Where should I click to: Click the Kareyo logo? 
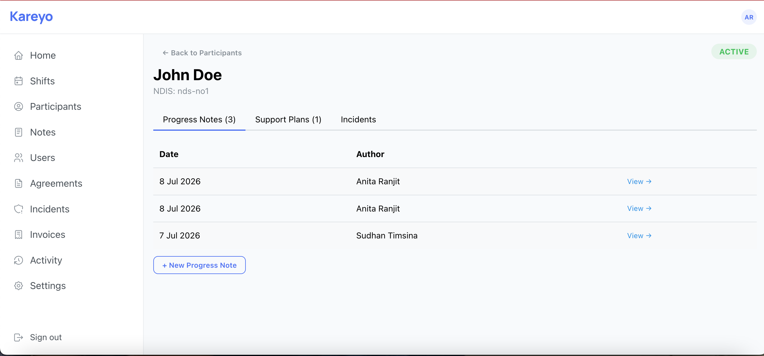click(x=31, y=17)
